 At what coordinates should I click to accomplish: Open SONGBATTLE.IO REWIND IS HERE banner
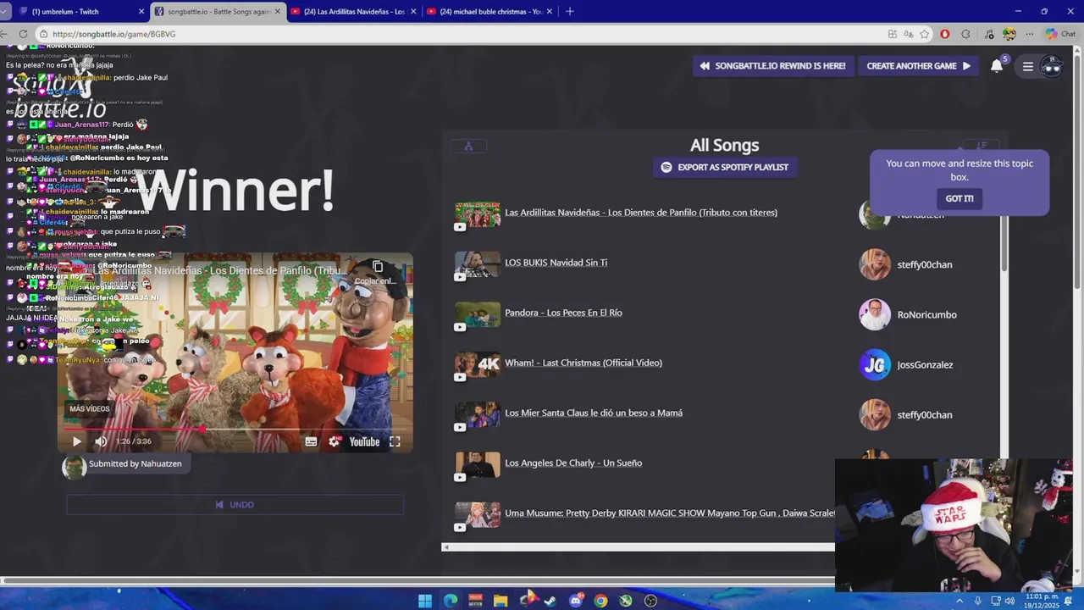[x=772, y=65]
